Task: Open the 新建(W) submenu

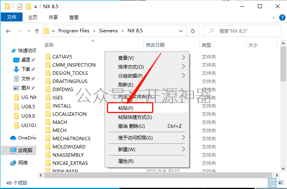Action: tap(147, 149)
